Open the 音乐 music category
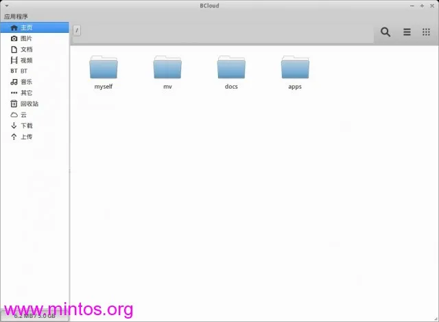The width and height of the screenshot is (439, 322). pyautogui.click(x=35, y=82)
